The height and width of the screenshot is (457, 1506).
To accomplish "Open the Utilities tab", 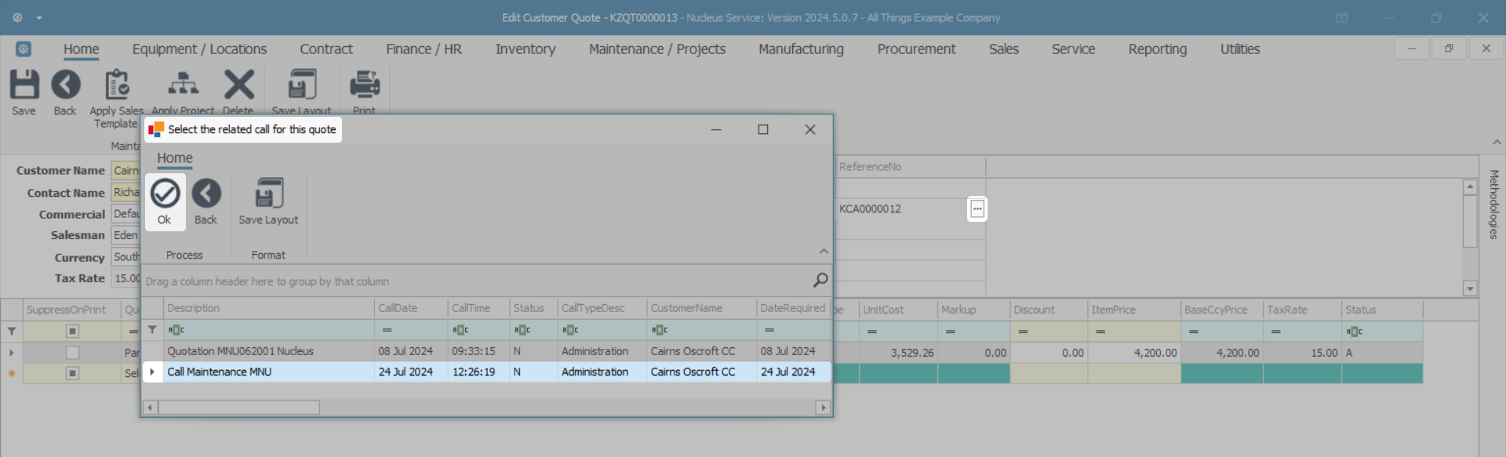I will click(1239, 49).
